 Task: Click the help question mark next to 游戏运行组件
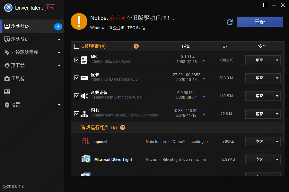pos(123,127)
